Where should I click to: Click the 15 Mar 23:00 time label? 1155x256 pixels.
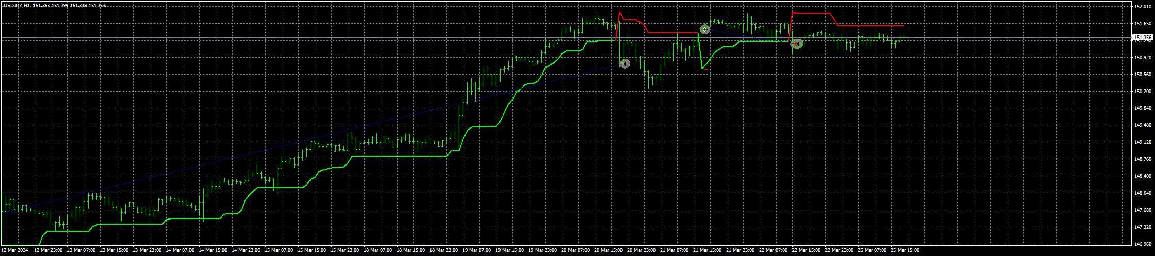(x=345, y=250)
